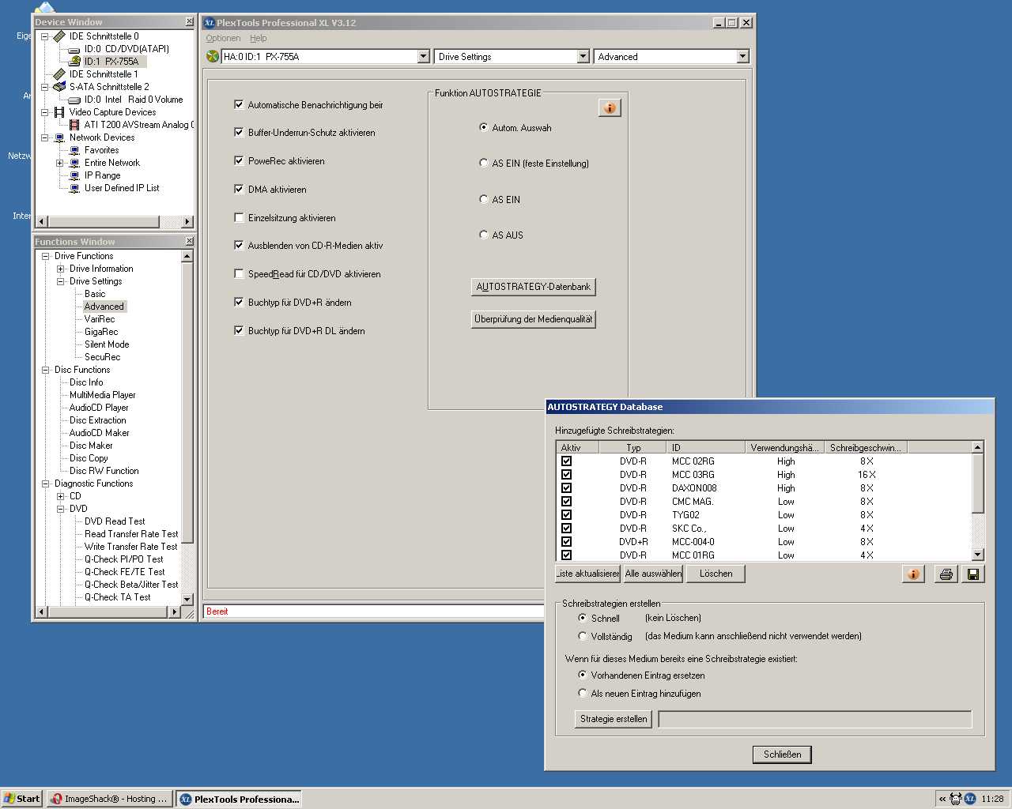Click Überprüfung der Medienqualität button
Screen dimensions: 1012x809
click(x=533, y=319)
